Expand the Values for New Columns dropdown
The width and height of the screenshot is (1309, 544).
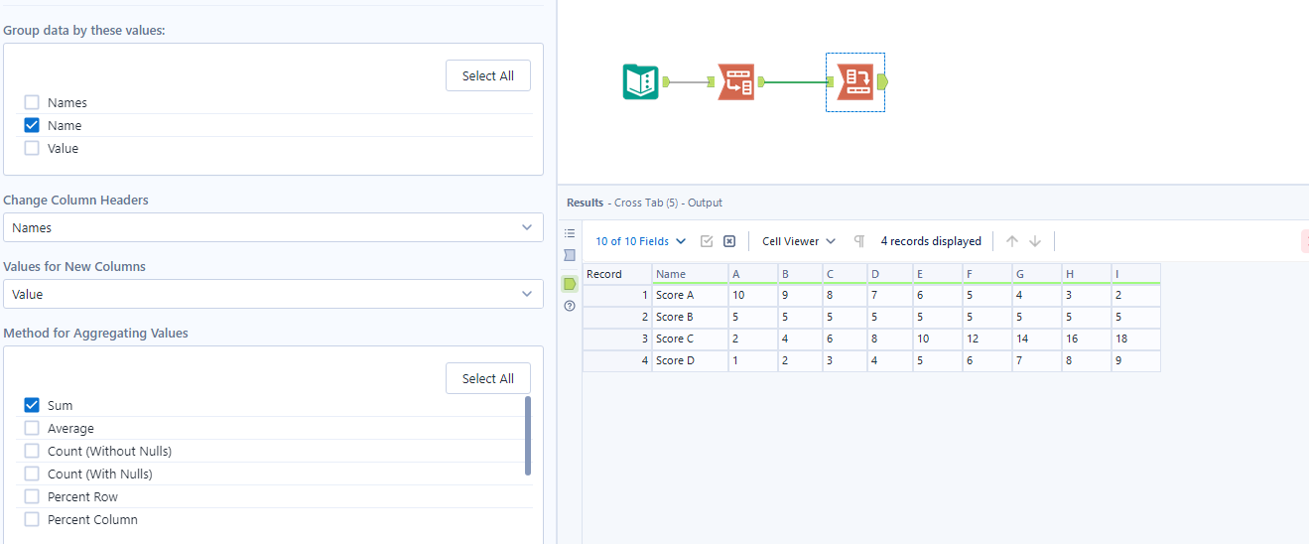[273, 294]
